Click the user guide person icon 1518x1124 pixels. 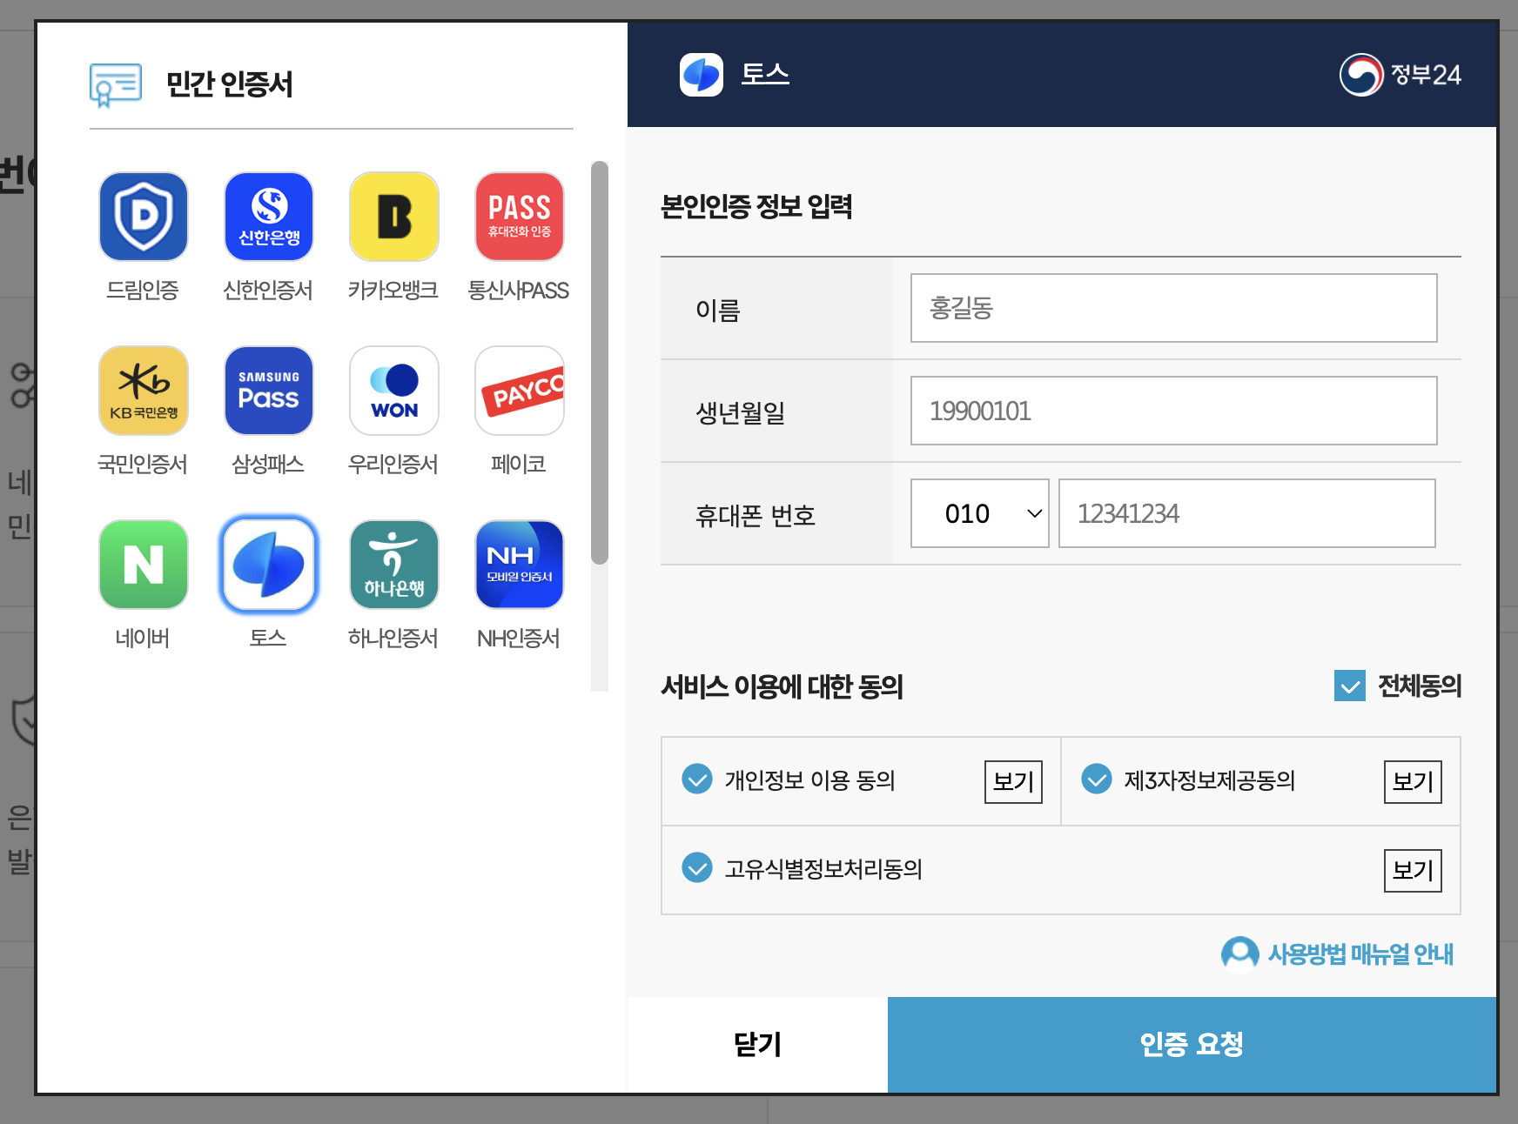(x=1240, y=953)
